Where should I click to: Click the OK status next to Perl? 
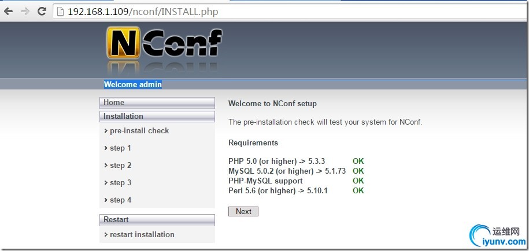(x=358, y=190)
